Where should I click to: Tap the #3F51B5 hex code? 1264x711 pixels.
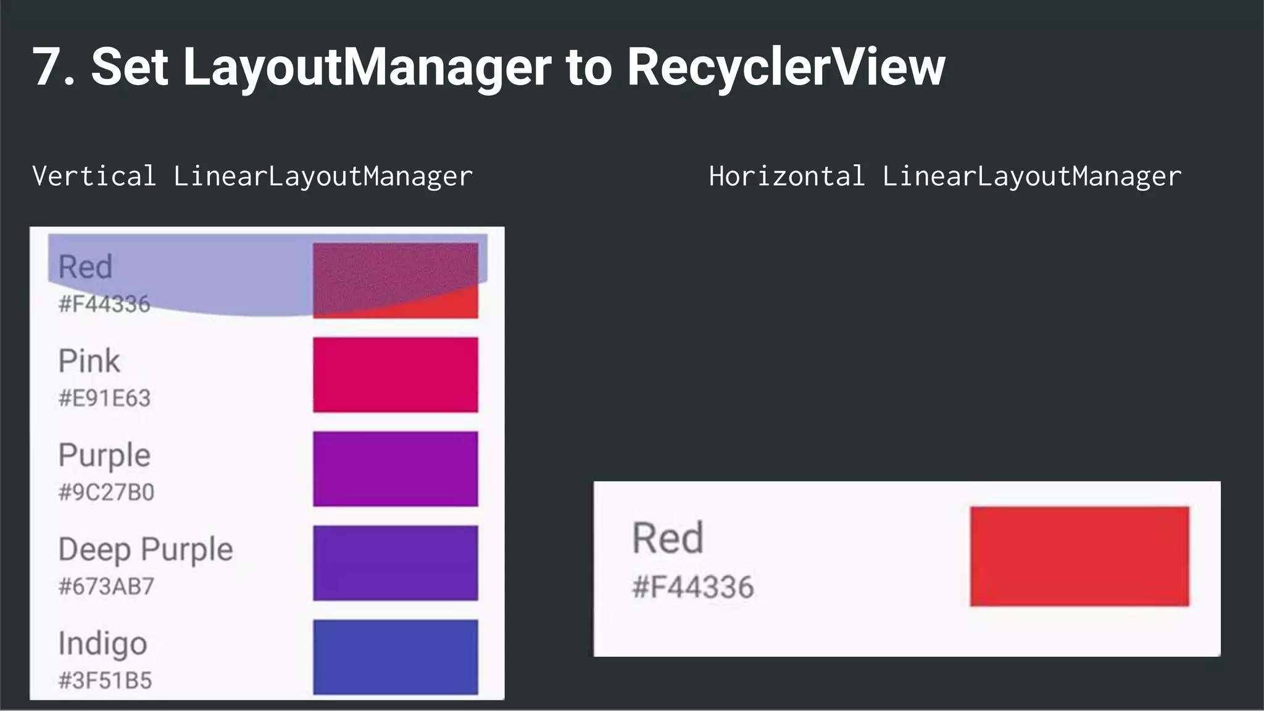(105, 681)
